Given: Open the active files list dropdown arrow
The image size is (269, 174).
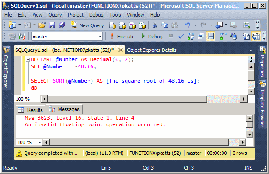Looking at the screenshot, I should pyautogui.click(x=251, y=50).
